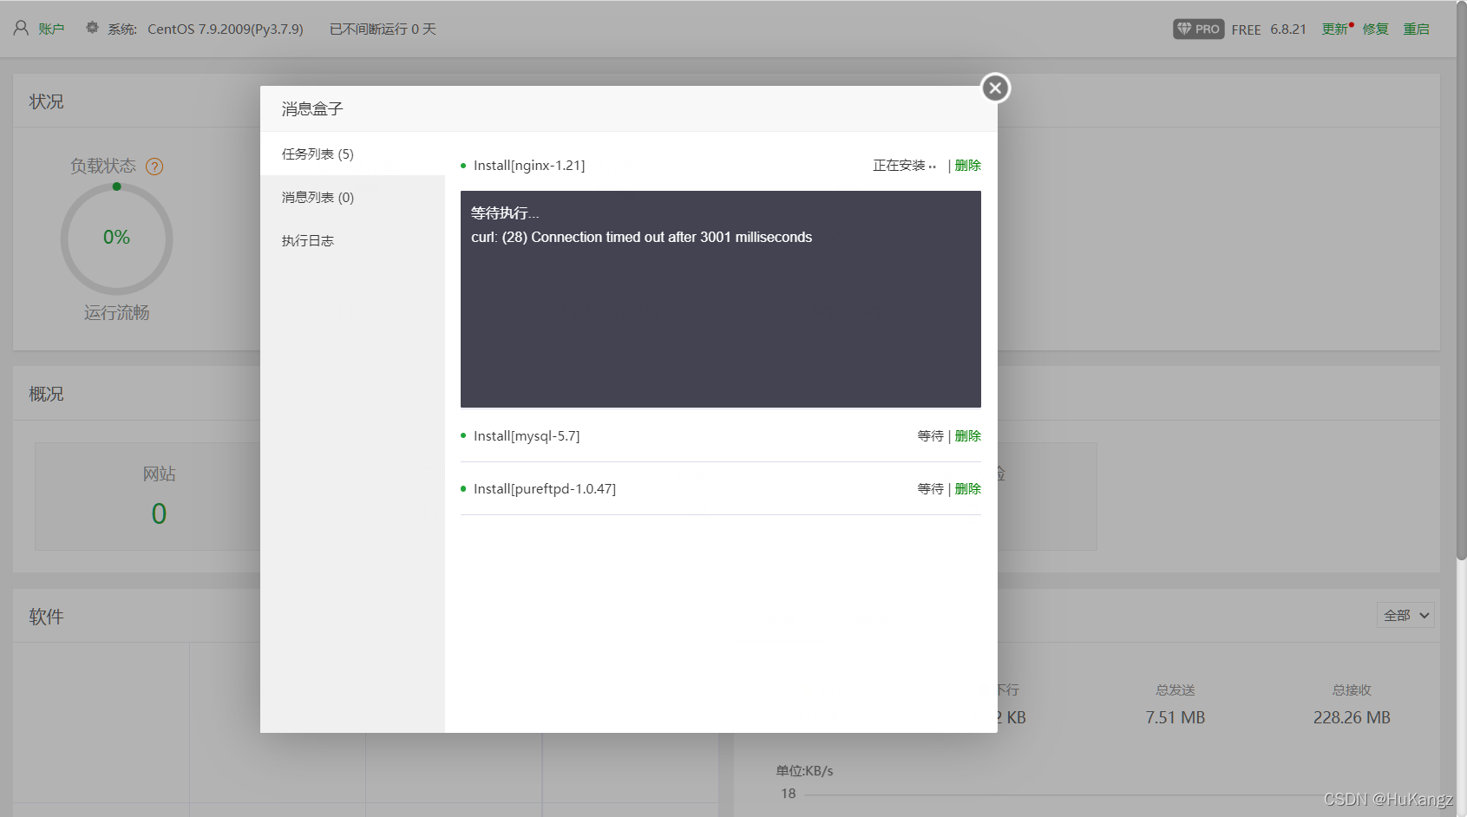Viewport: 1467px width, 817px height.
Task: Open the execution log tab
Action: (352, 240)
